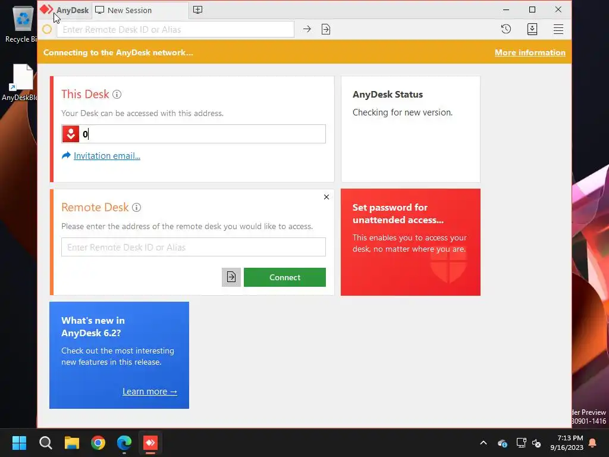This screenshot has width=609, height=457.
Task: Click the Remote Desk ID or Alias input field
Action: 193,247
